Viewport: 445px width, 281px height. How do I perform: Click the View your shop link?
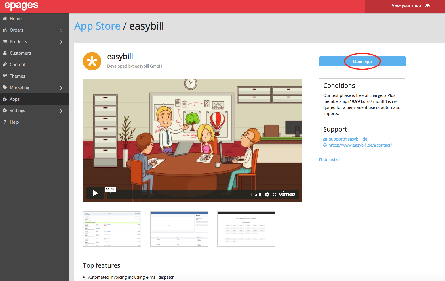coord(406,5)
